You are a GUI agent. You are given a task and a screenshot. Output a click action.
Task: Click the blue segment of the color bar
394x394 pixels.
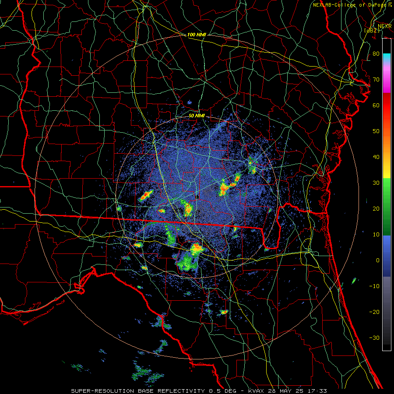coord(387,256)
